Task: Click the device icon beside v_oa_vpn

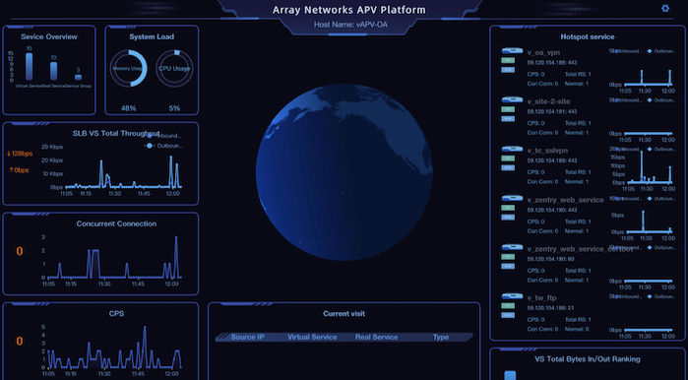Action: (512, 50)
